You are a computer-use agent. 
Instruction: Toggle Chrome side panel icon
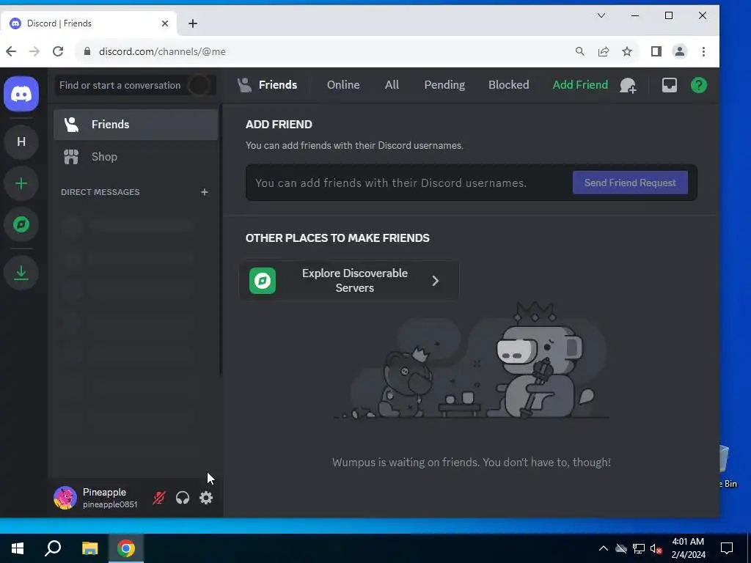[x=656, y=51]
